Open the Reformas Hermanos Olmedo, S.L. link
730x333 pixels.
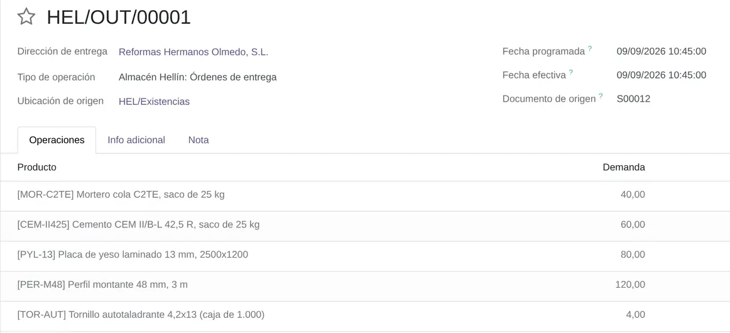click(x=193, y=52)
